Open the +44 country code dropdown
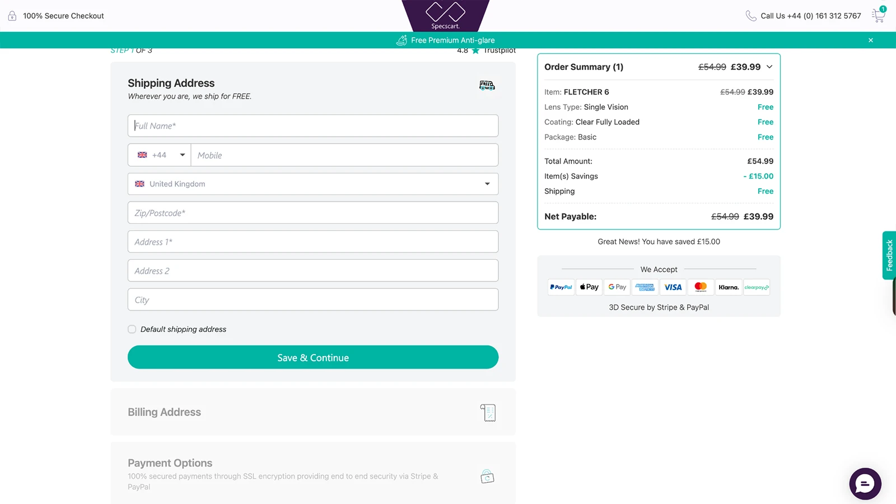The image size is (896, 504). click(x=160, y=155)
